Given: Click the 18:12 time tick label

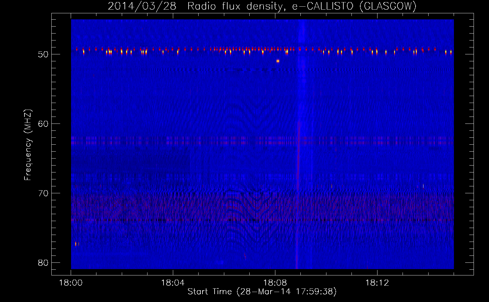Looking at the screenshot, I should pos(377,283).
